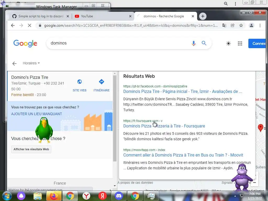The image size is (268, 201).
Task: Select the dominos - Recherche Google tab
Action: click(164, 16)
